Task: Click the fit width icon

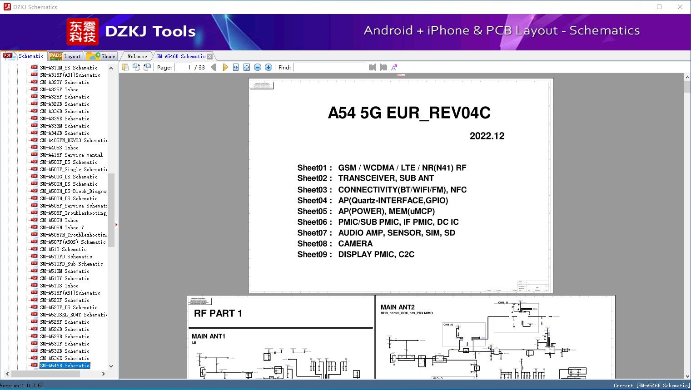Action: click(236, 67)
